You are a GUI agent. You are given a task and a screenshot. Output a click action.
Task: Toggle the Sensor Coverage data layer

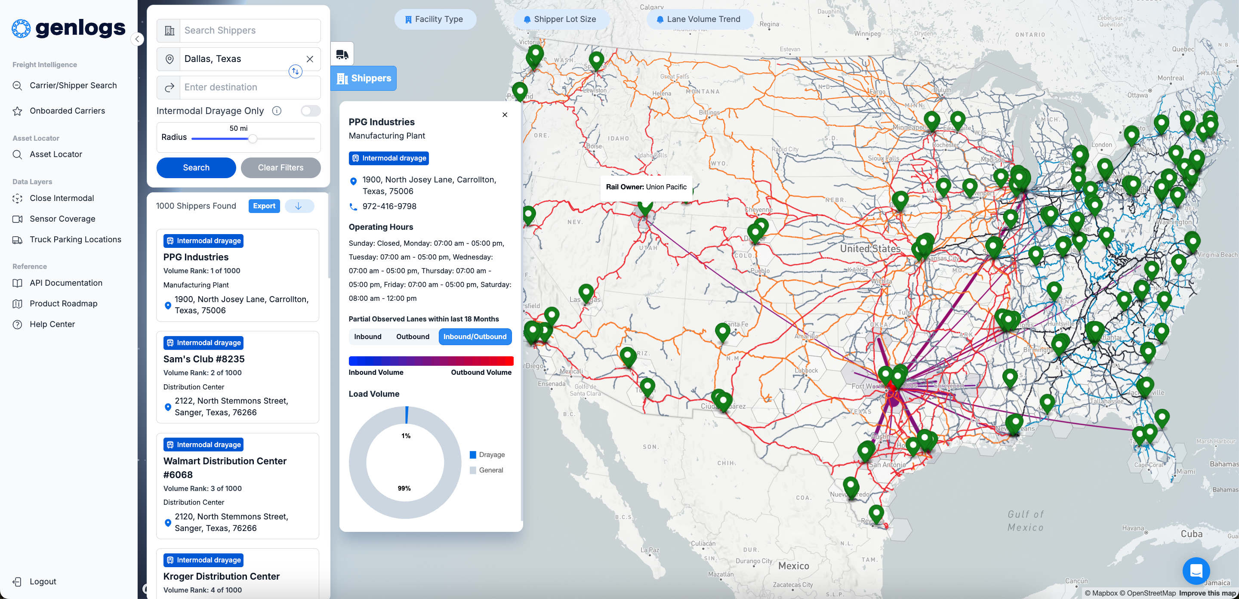pos(62,219)
